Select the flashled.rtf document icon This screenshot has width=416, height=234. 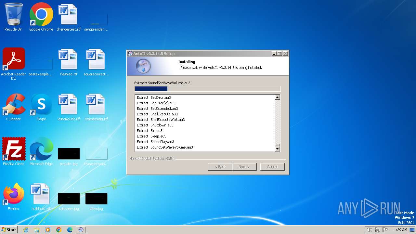(69, 62)
